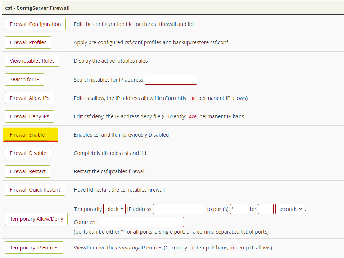Click the to port(s) input field

pos(239,209)
